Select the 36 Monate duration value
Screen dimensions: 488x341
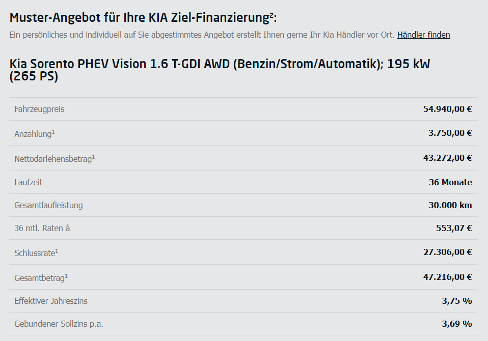point(450,182)
